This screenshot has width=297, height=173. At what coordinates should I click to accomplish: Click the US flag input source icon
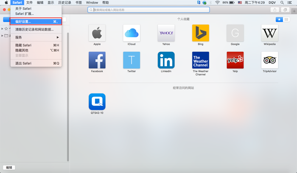240,3
